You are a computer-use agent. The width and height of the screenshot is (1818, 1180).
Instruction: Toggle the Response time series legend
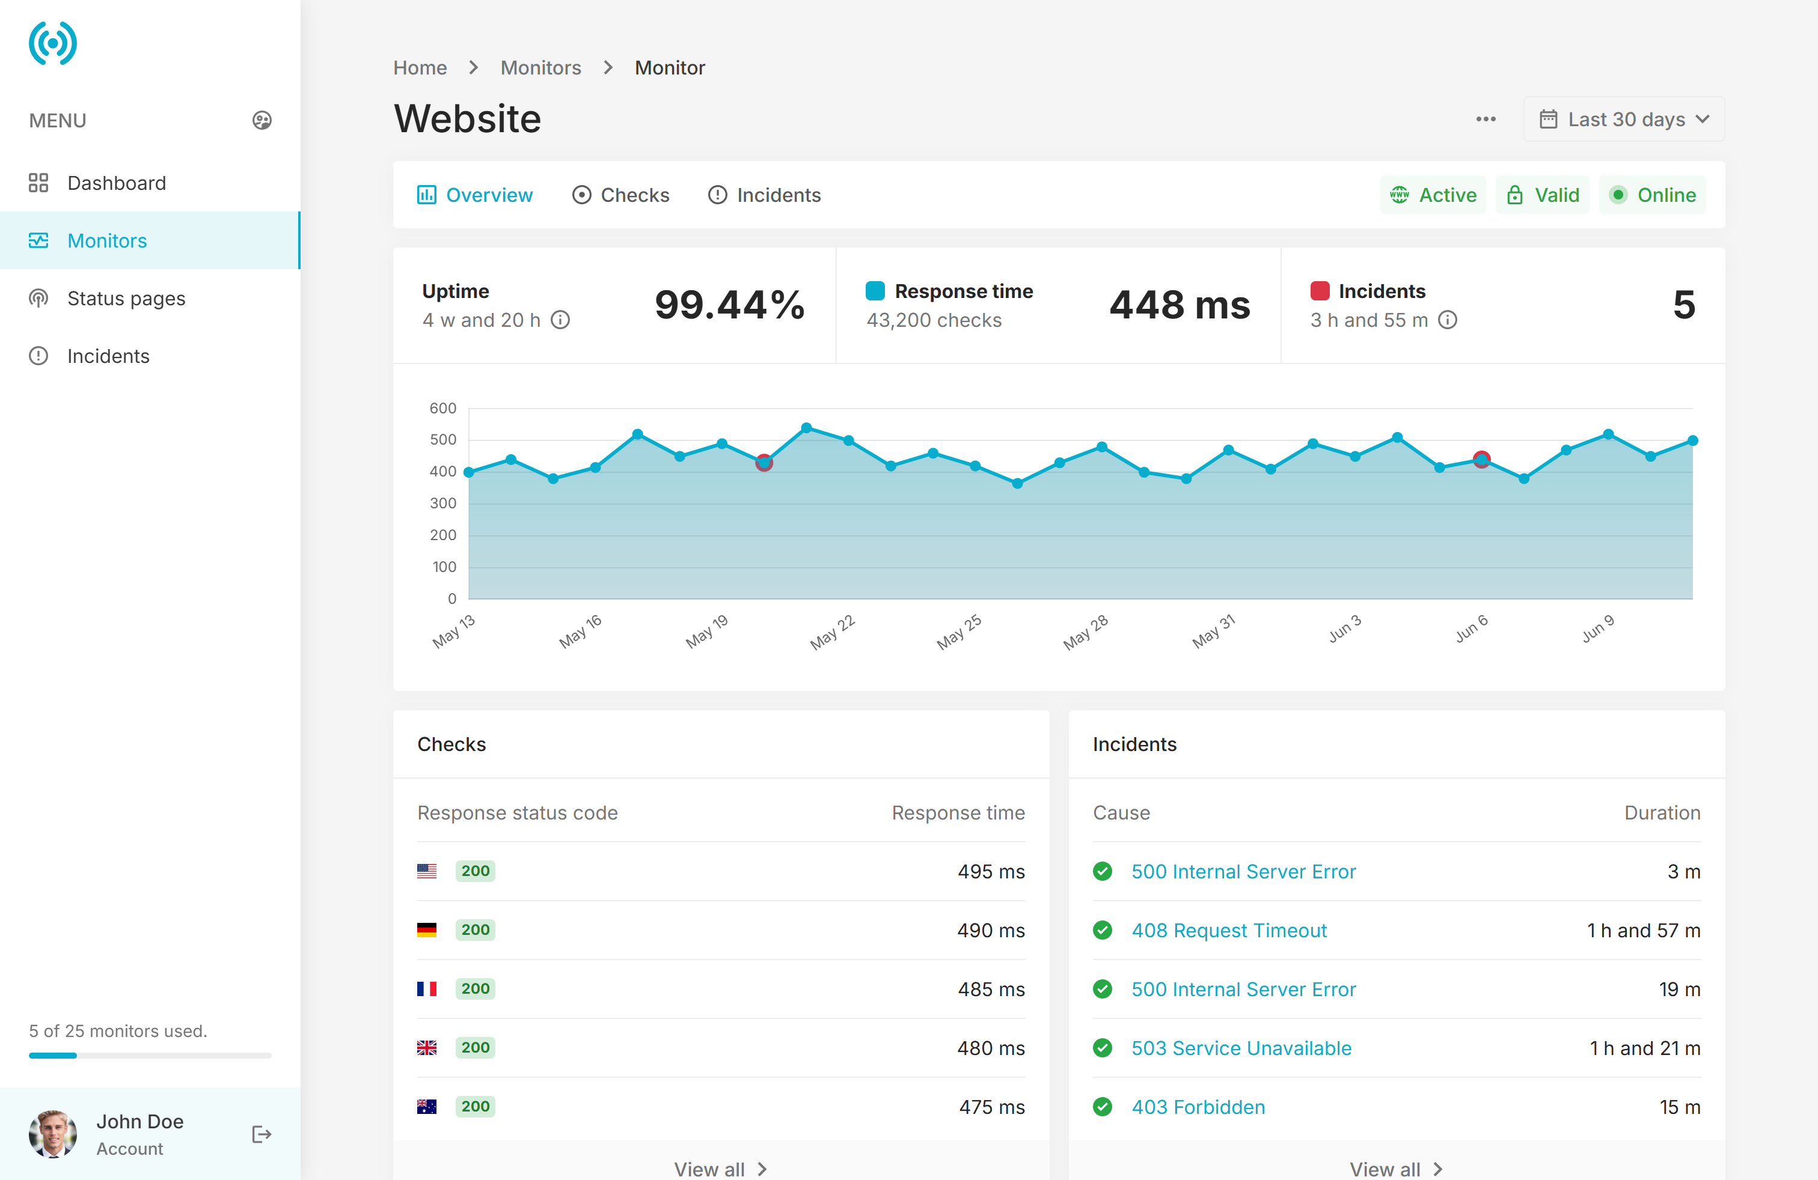point(875,291)
